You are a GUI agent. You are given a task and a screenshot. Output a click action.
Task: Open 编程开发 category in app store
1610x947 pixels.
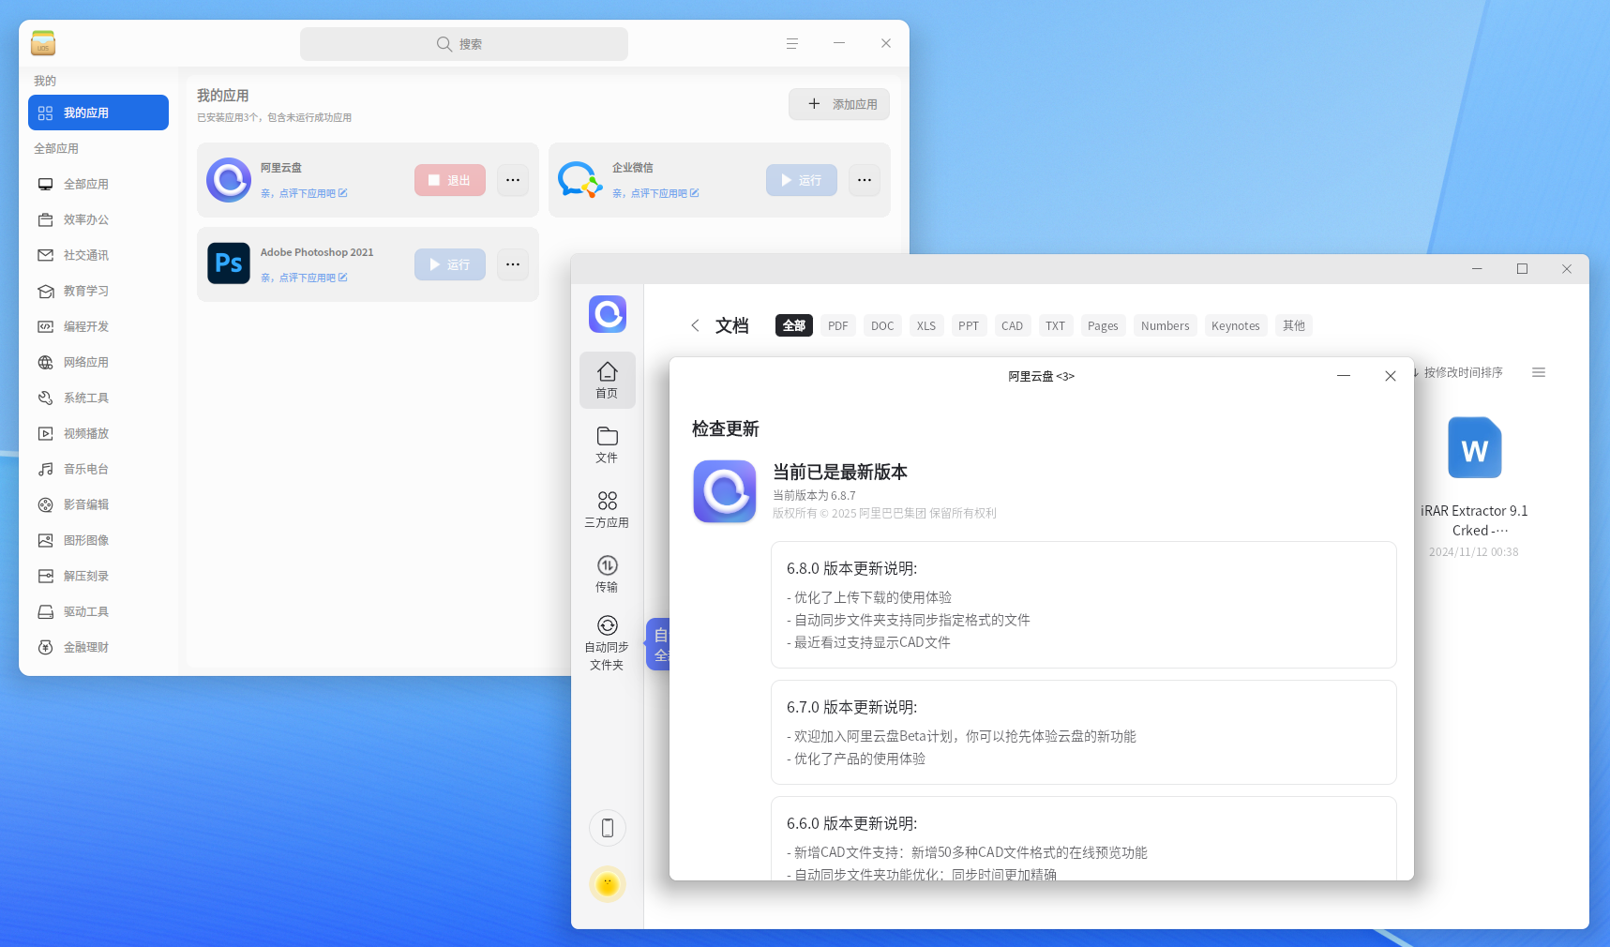tap(98, 326)
